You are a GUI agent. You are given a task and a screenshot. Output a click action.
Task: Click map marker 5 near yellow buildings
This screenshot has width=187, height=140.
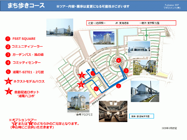tap(96, 89)
